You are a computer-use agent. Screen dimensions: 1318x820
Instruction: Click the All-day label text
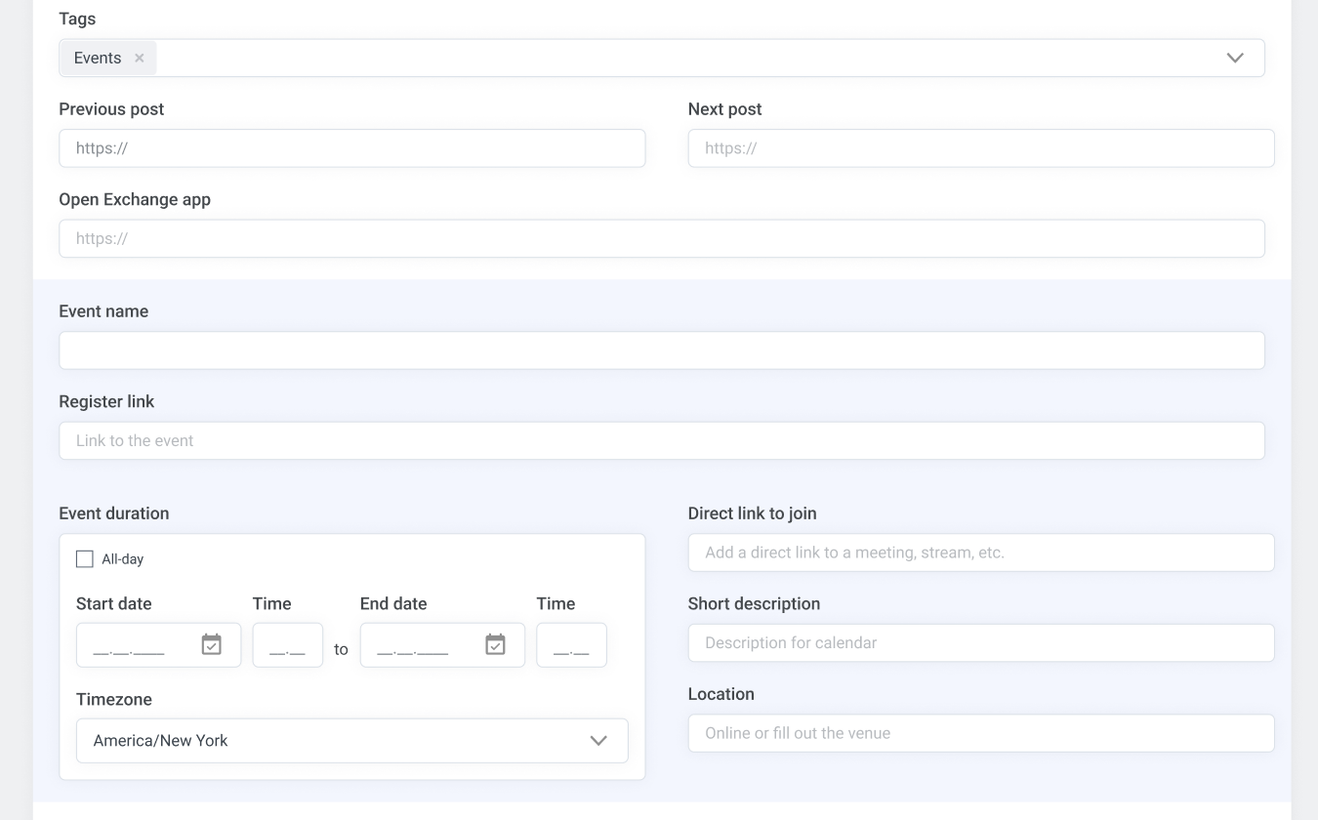point(123,559)
